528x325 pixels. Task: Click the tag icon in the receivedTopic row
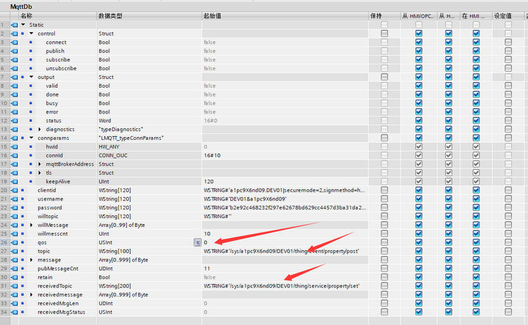[15, 285]
